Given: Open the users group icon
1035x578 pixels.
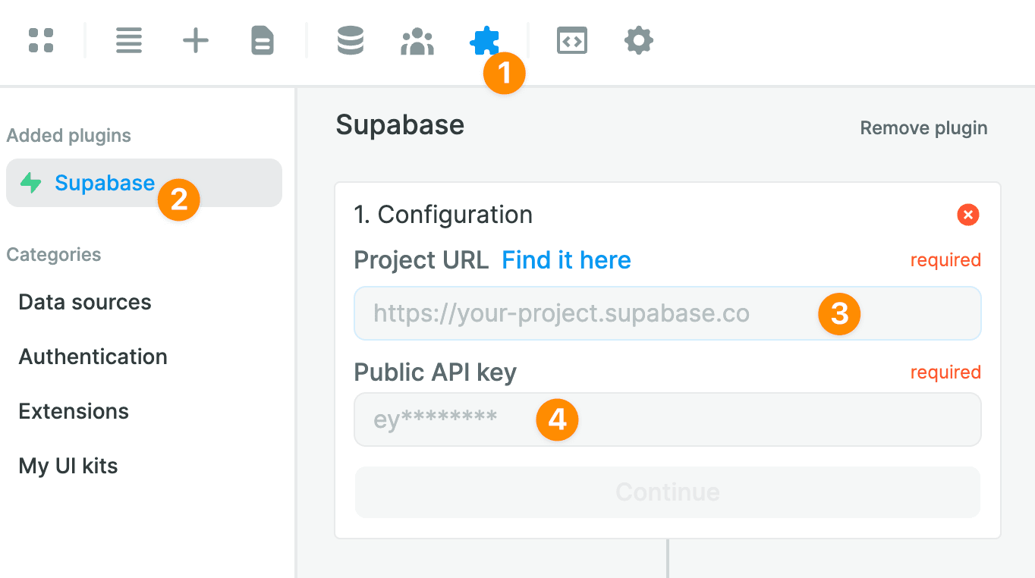Looking at the screenshot, I should tap(417, 41).
